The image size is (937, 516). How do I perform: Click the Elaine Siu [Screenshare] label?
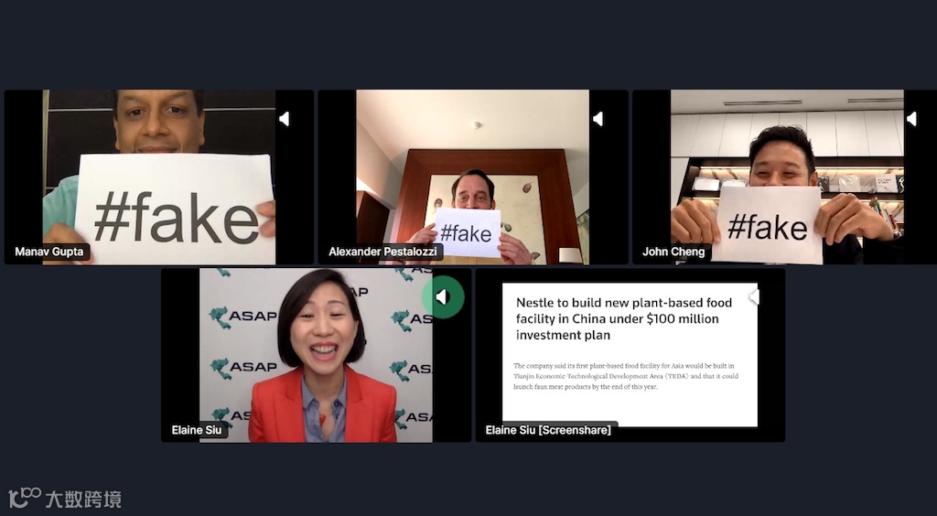pyautogui.click(x=548, y=430)
